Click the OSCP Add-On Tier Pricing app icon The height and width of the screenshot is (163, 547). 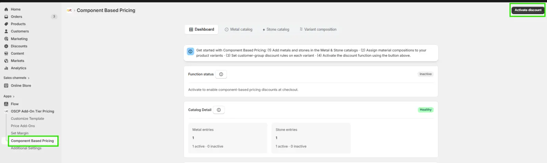(6, 112)
